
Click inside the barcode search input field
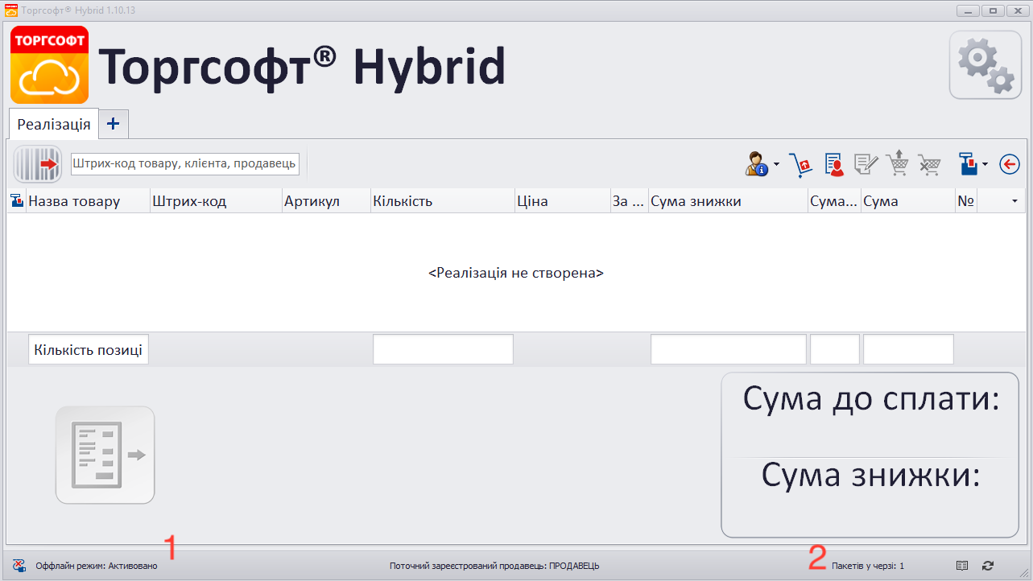point(184,163)
